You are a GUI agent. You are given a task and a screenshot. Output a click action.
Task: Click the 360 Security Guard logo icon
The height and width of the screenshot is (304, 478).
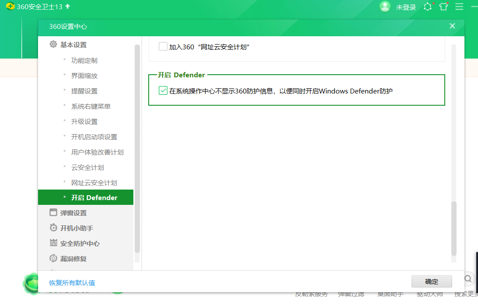pyautogui.click(x=10, y=7)
